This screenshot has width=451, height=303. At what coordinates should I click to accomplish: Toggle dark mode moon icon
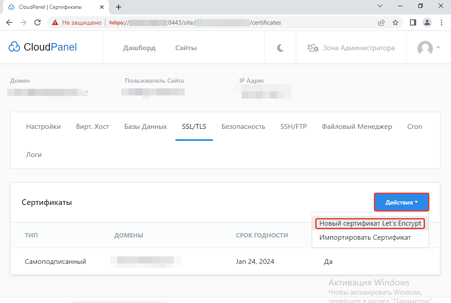pos(280,48)
